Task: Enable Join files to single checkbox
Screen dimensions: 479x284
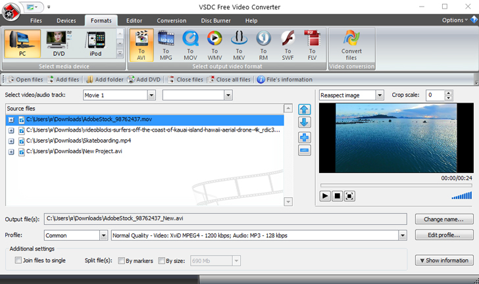Action: click(18, 260)
